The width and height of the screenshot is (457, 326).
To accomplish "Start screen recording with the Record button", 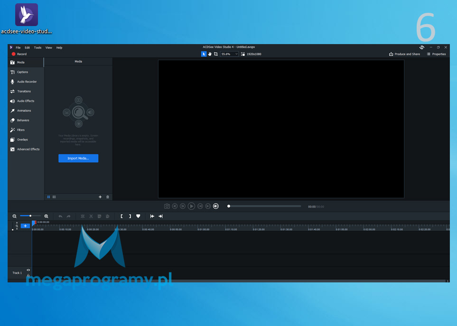I will click(x=19, y=54).
